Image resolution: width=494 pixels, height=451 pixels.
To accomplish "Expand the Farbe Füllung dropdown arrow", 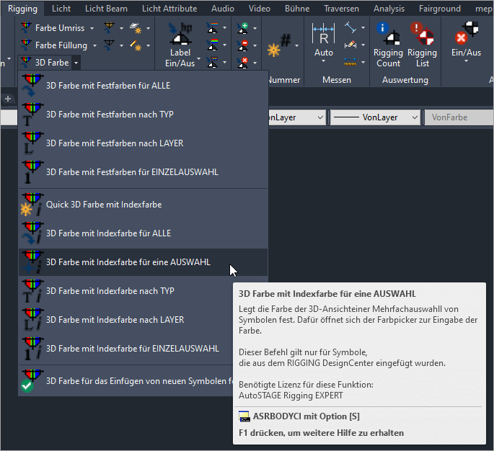I will tap(94, 45).
